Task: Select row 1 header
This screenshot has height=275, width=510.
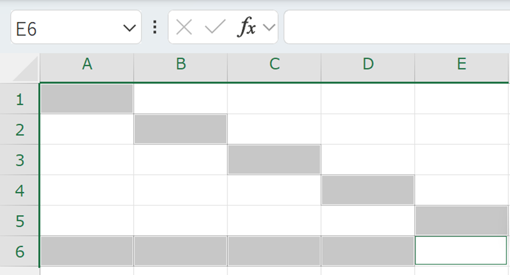Action: coord(20,99)
